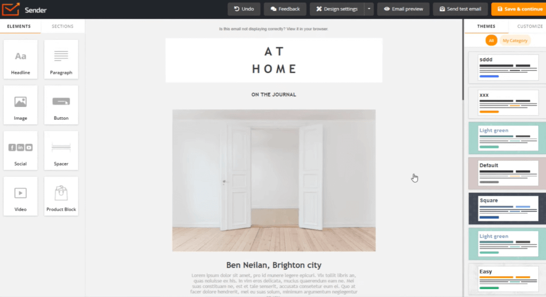Apply the Square theme
The width and height of the screenshot is (546, 297).
click(x=508, y=209)
